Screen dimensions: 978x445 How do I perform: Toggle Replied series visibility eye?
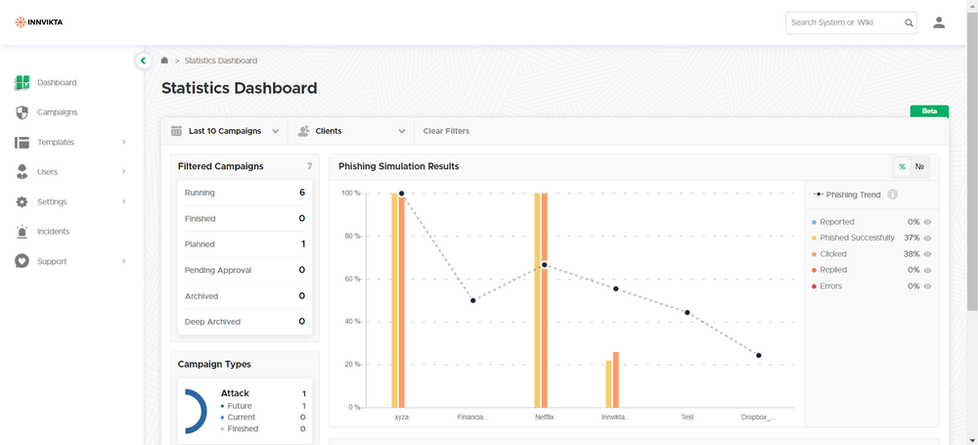pos(927,270)
